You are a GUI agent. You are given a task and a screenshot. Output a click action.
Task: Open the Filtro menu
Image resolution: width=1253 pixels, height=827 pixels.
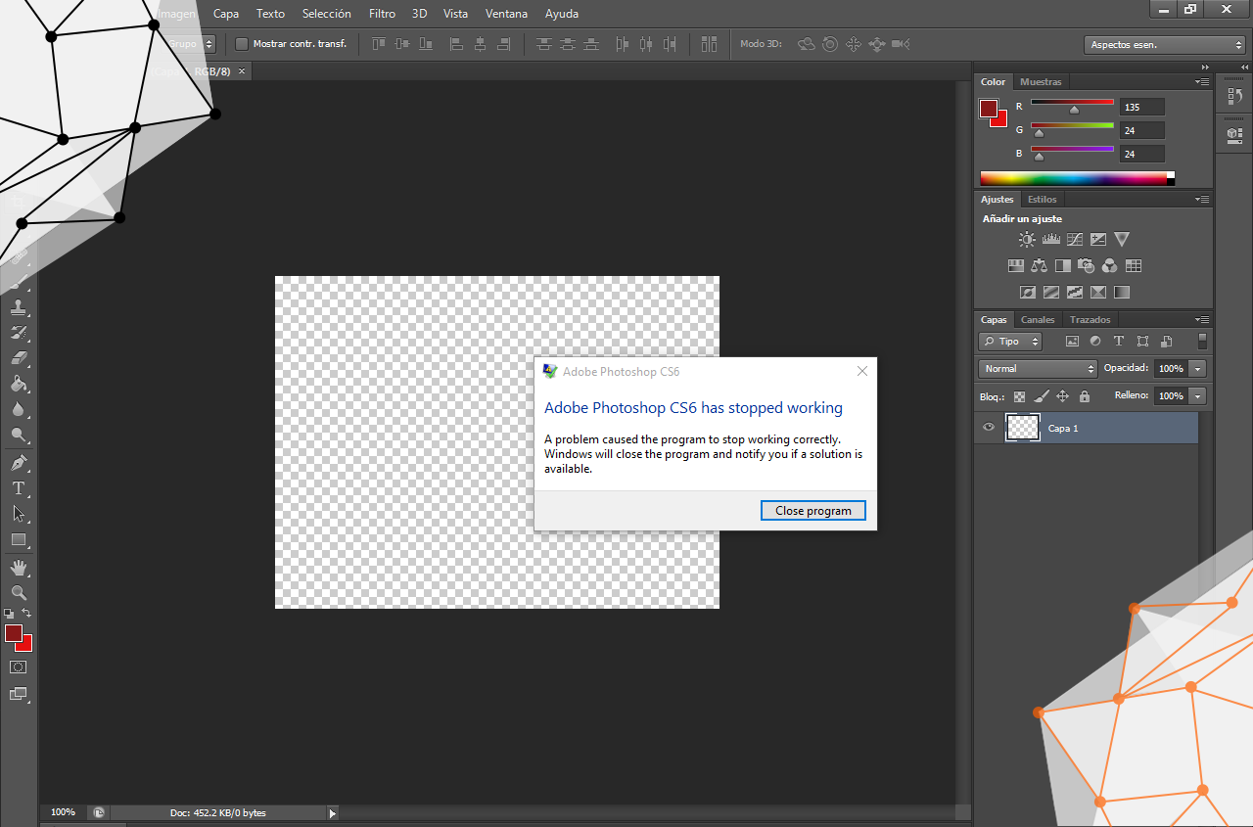pos(382,14)
